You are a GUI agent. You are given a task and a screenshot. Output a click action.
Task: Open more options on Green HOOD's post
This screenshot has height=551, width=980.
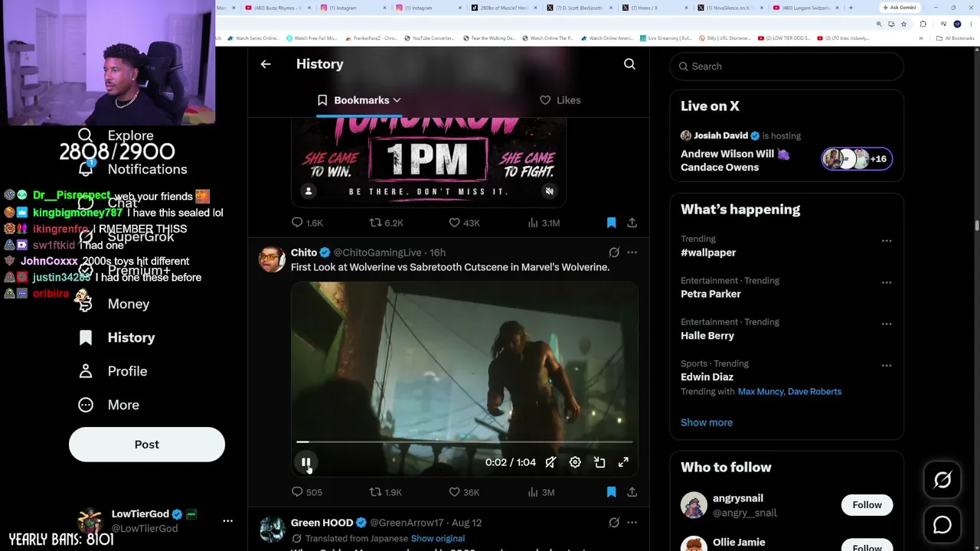click(x=632, y=523)
